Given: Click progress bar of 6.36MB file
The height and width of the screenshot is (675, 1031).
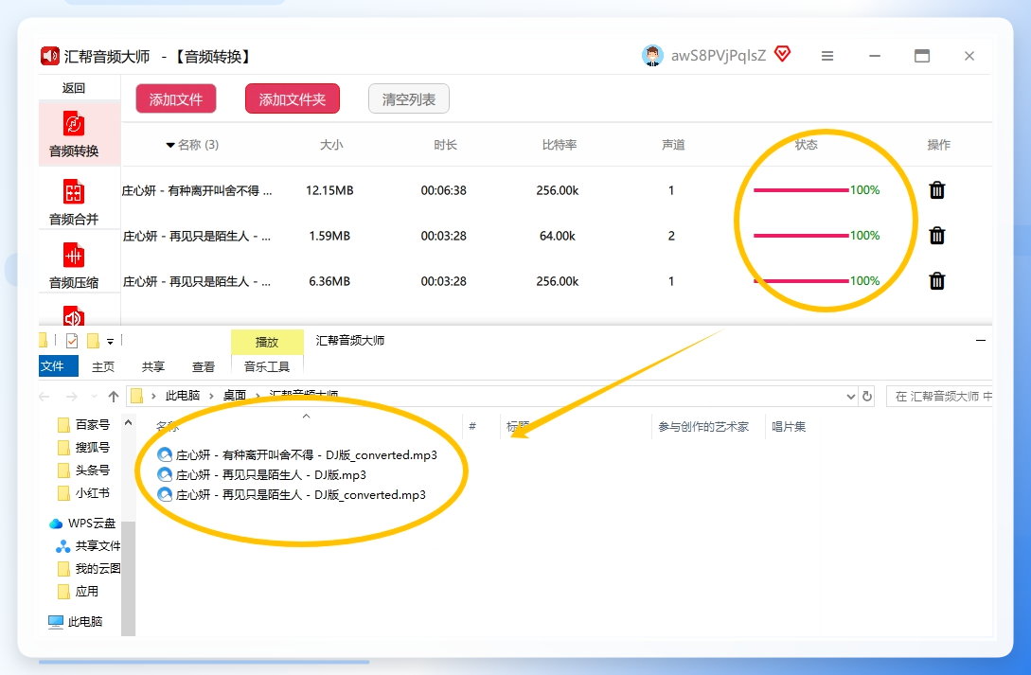Looking at the screenshot, I should (x=801, y=280).
